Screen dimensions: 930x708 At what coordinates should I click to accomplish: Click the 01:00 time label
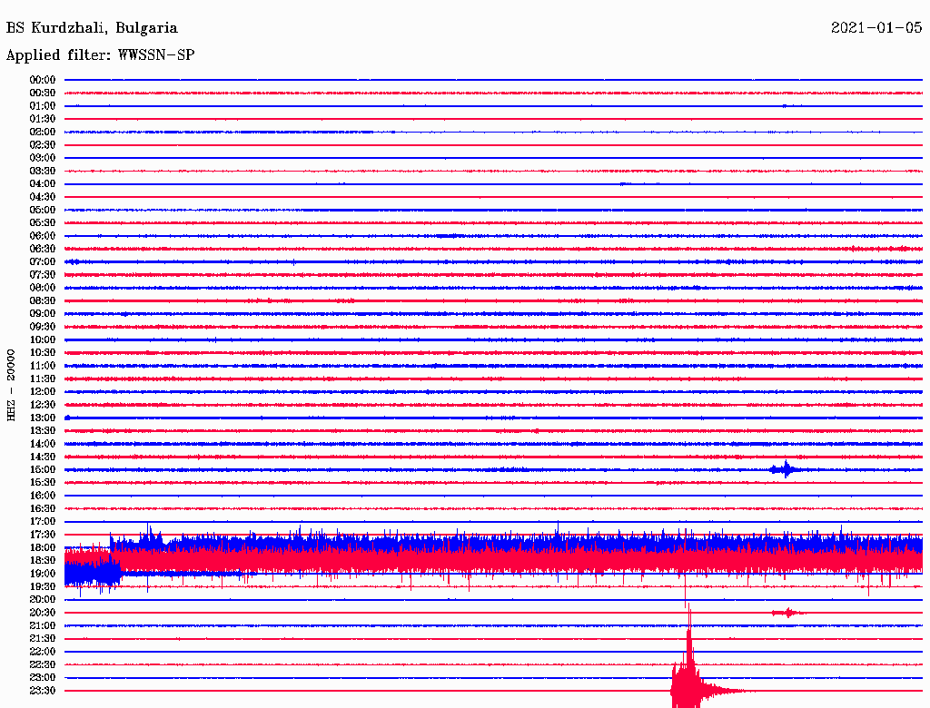[x=43, y=105]
